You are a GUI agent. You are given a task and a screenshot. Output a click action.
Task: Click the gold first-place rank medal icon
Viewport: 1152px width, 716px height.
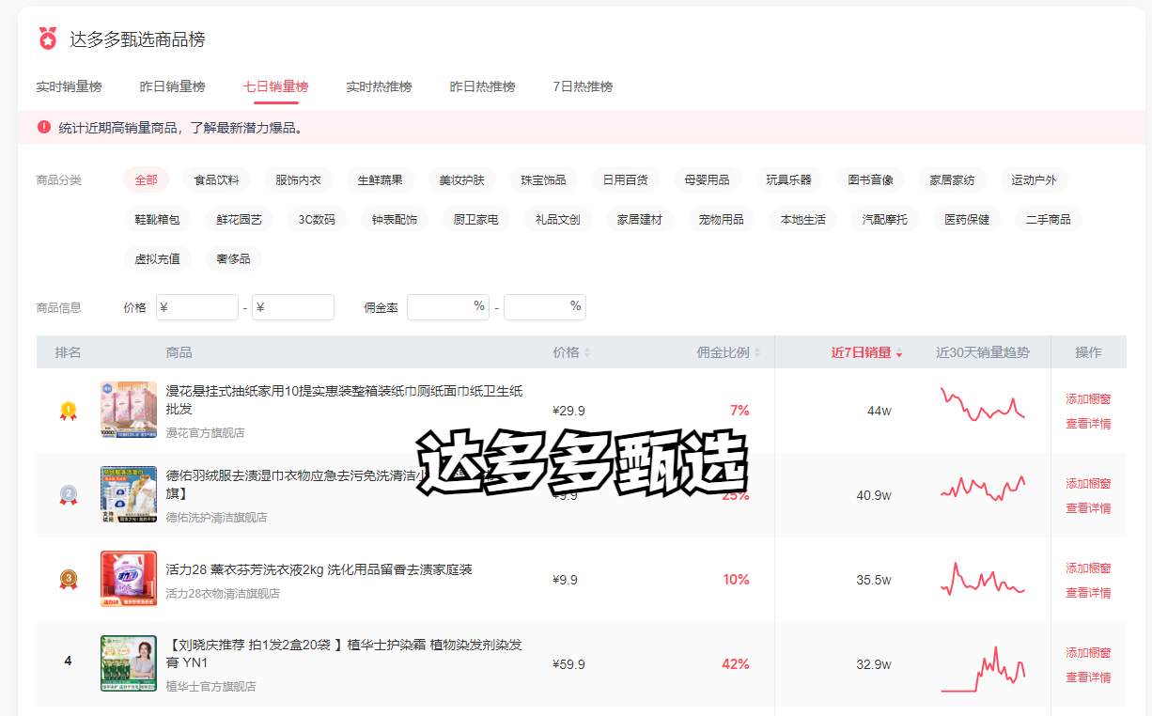pyautogui.click(x=68, y=411)
